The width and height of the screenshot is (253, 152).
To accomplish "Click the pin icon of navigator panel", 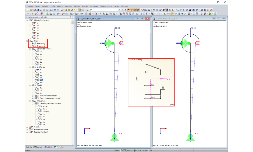I will click(x=70, y=17).
